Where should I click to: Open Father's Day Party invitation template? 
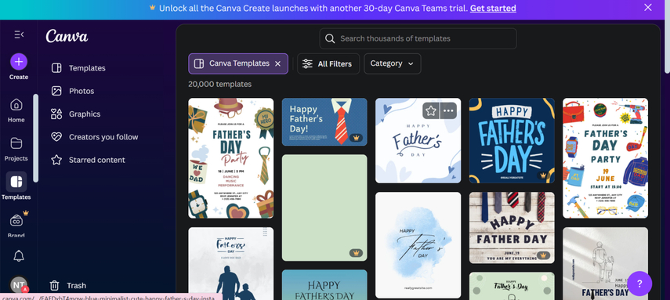tap(230, 158)
